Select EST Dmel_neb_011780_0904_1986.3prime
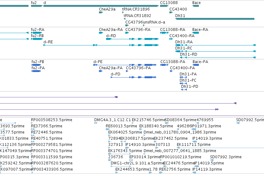Viewport: 264px width, 174px height. (180, 132)
